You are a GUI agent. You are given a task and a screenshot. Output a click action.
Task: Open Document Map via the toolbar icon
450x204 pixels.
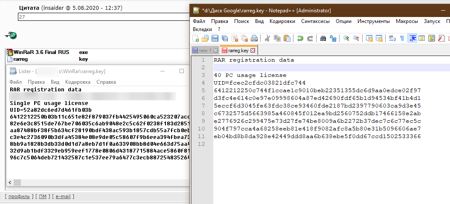432,38
